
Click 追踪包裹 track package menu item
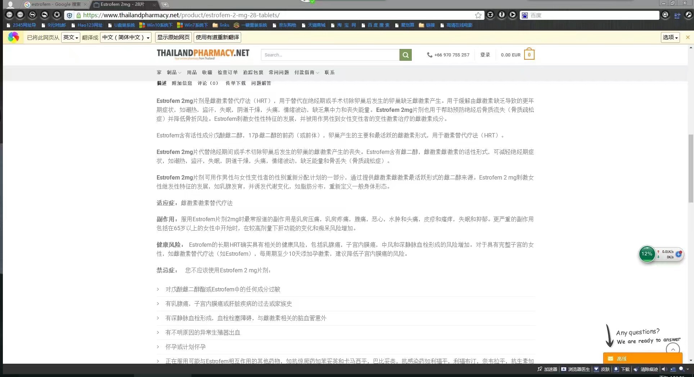click(x=253, y=72)
